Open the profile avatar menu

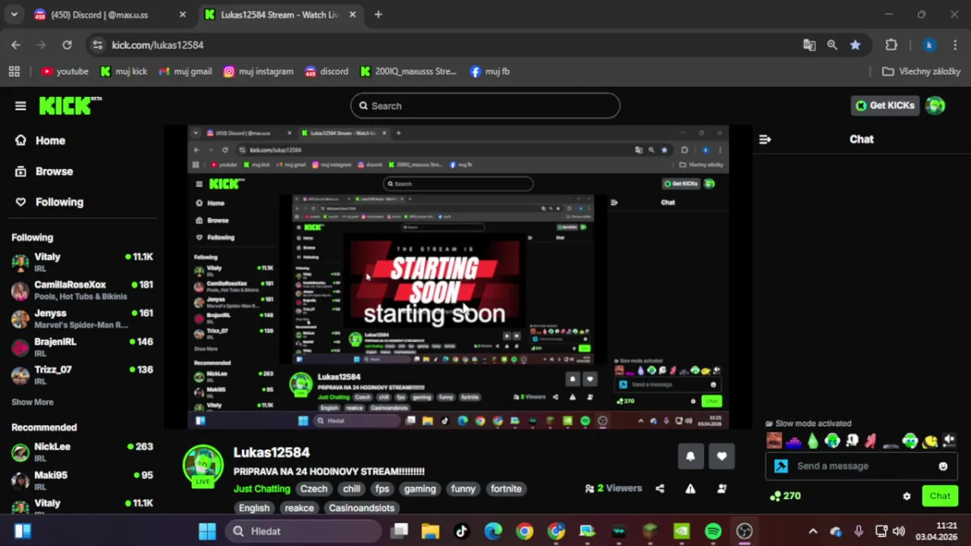pyautogui.click(x=935, y=105)
